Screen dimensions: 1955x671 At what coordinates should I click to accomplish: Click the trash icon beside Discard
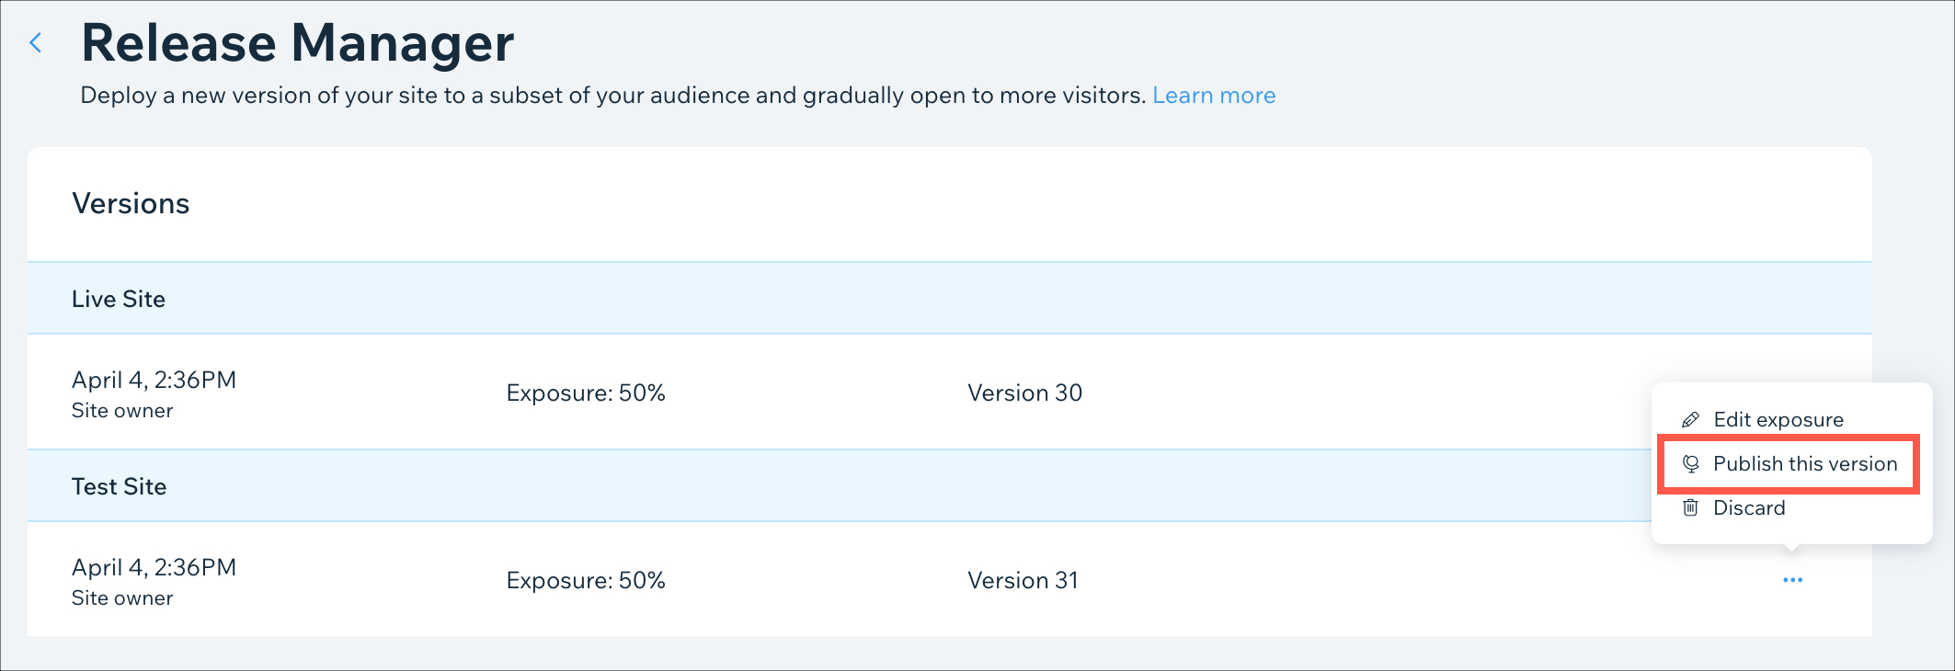click(x=1690, y=507)
